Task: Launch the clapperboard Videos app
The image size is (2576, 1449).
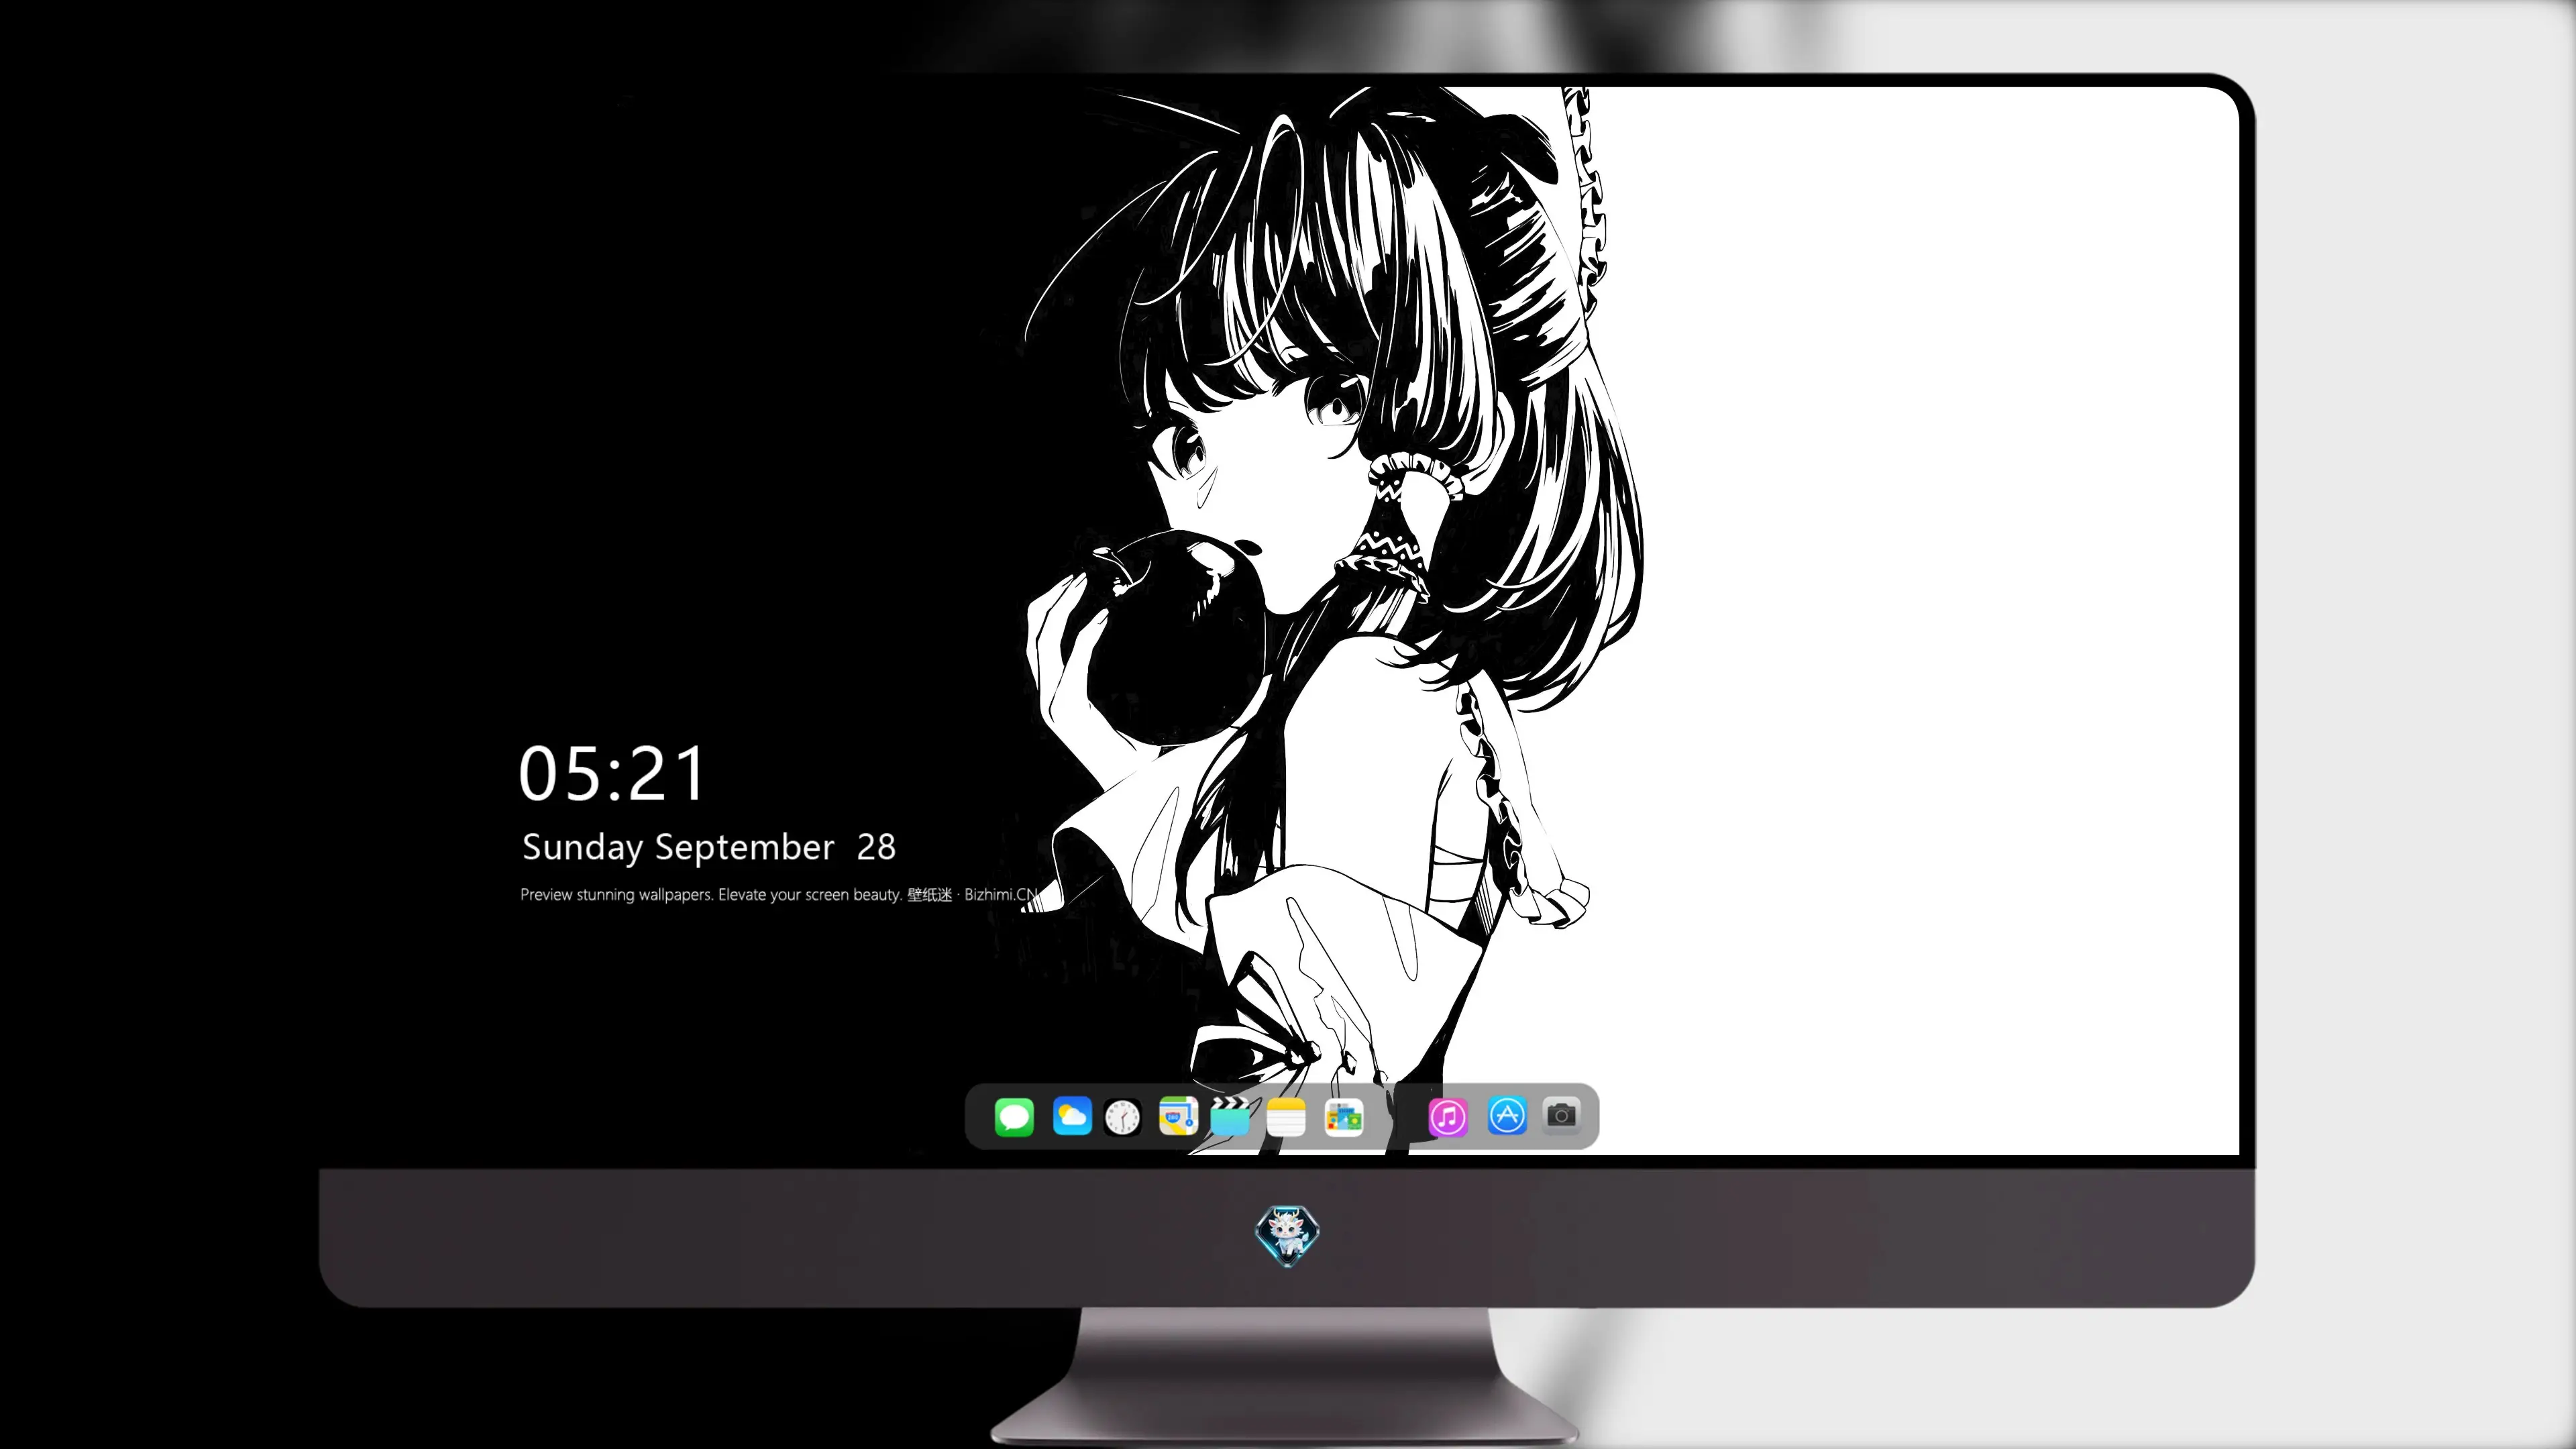Action: tap(1230, 1116)
